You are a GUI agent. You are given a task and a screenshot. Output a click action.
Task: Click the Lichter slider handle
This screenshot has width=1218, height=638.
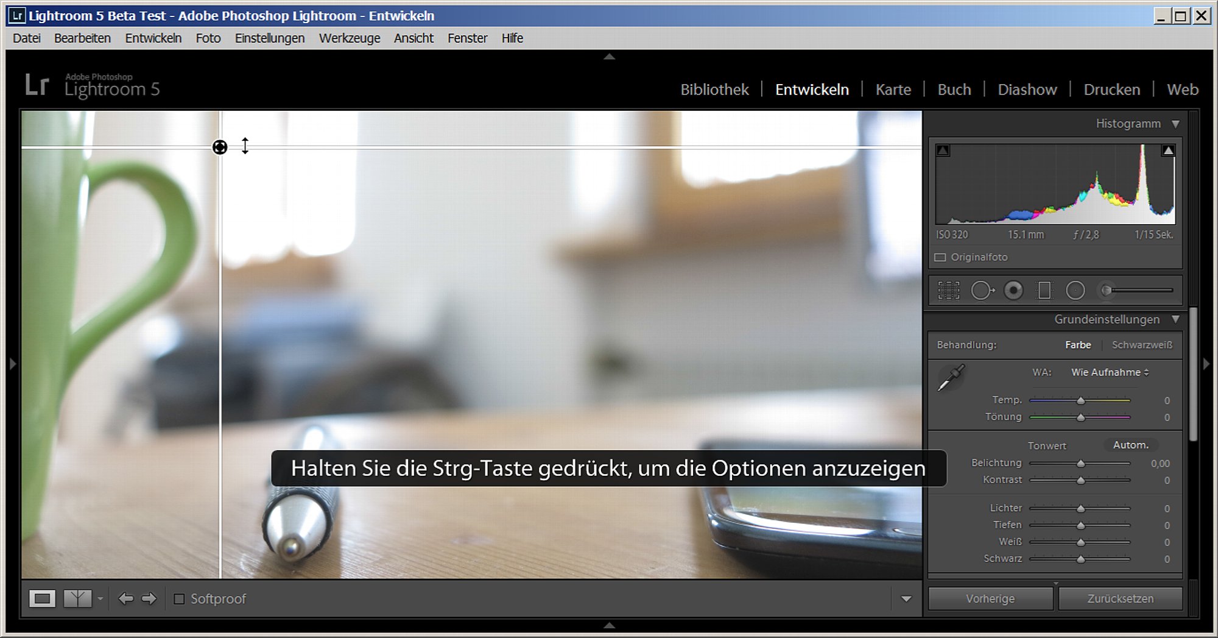tap(1081, 508)
